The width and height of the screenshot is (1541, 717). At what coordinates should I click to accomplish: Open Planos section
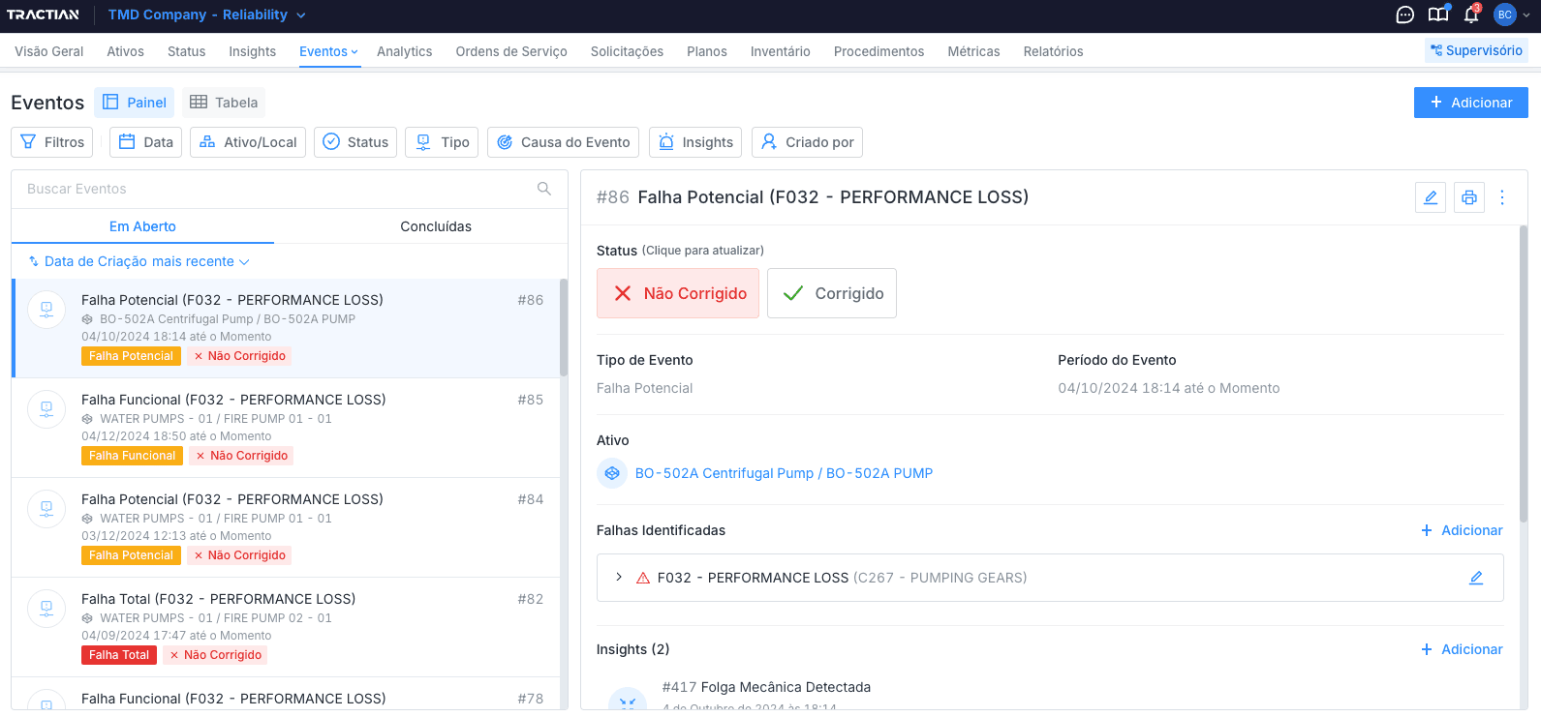(x=707, y=51)
